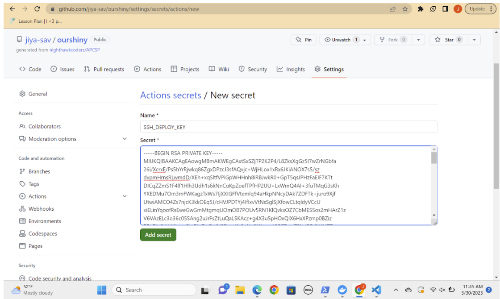Image resolution: width=500 pixels, height=299 pixels.
Task: Reload the current GitHub page
Action: [x=37, y=9]
